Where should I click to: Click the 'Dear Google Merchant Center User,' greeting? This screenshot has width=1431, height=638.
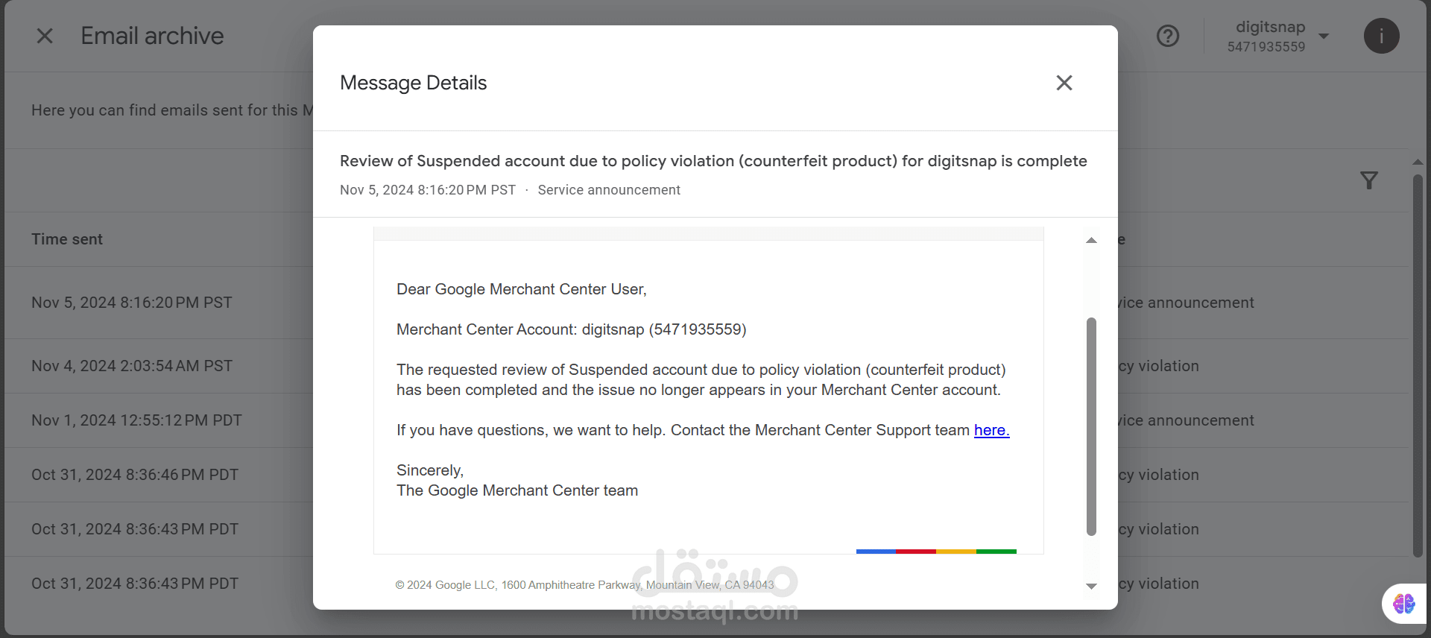522,289
